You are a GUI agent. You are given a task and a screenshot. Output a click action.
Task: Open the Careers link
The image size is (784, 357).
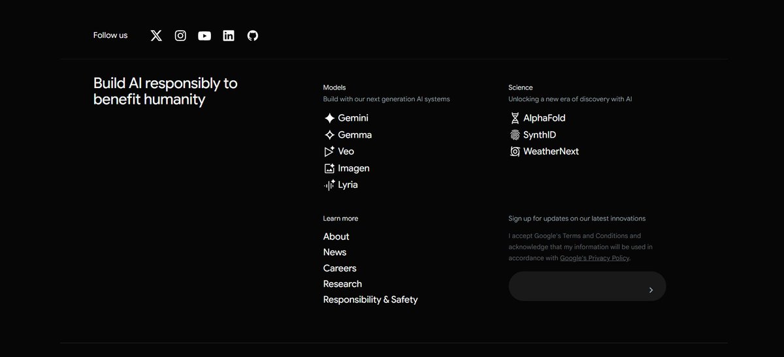pyautogui.click(x=340, y=268)
